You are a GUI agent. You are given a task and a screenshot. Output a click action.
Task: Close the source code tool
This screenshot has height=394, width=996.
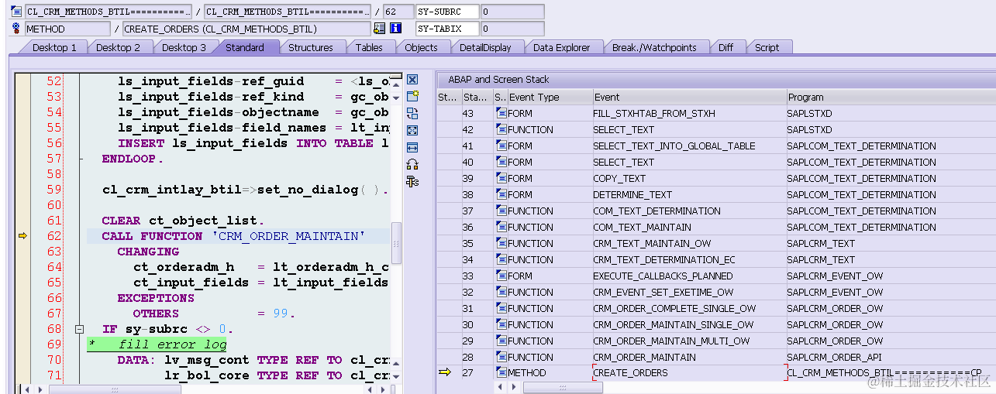[412, 80]
